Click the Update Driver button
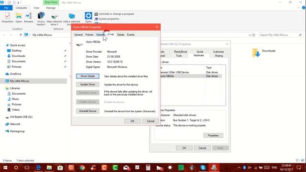306x172 pixels. 87,85
